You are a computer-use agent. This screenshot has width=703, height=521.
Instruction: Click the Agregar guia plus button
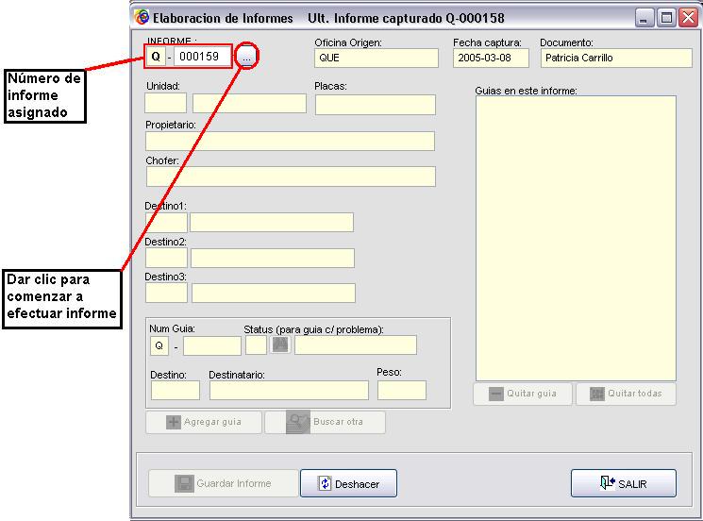[204, 422]
